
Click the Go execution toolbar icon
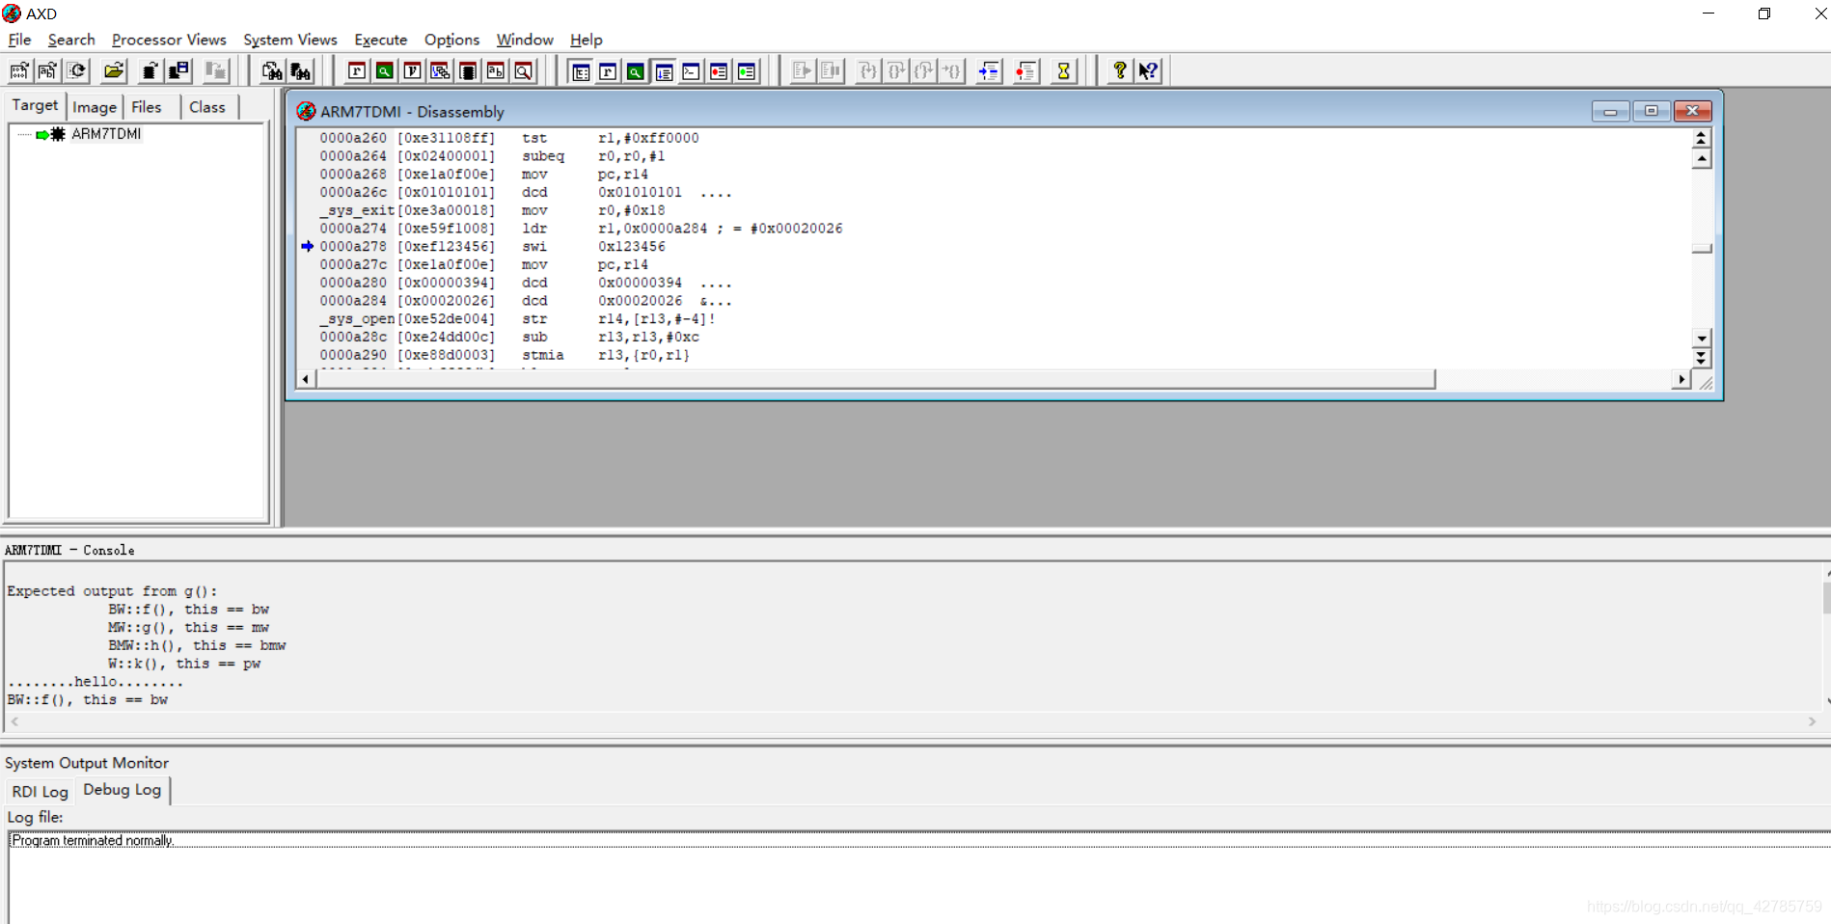point(802,70)
